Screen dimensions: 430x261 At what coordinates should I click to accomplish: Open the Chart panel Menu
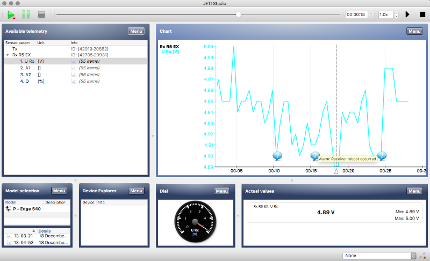(x=414, y=31)
